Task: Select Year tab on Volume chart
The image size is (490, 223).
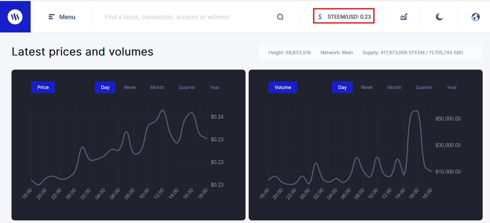Action: point(452,87)
